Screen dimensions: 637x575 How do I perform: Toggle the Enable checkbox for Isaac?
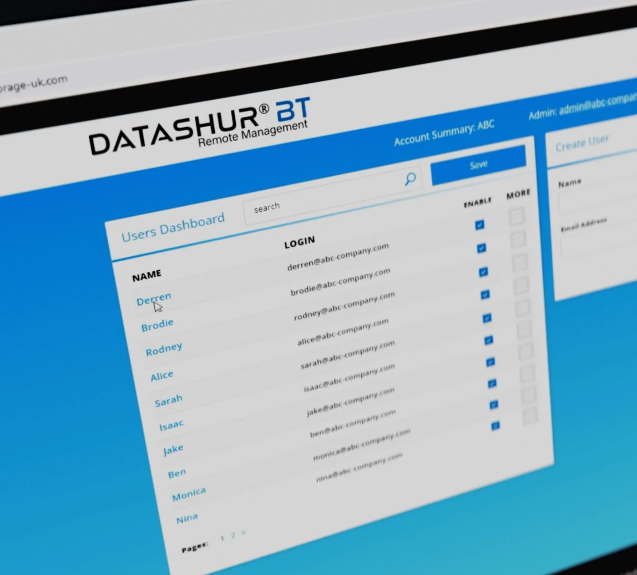(x=489, y=340)
